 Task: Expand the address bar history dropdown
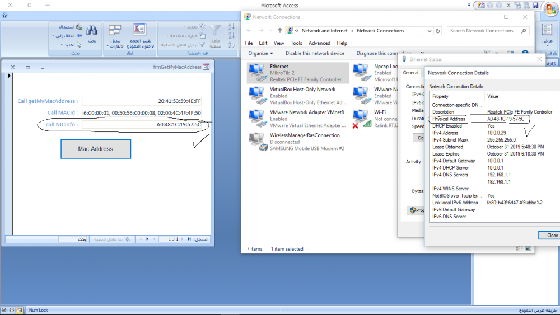(x=430, y=31)
